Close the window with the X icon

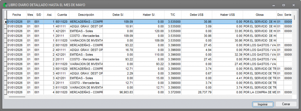[294, 5]
